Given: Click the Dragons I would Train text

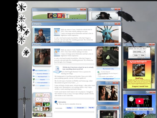Looking at the screenshot, I should click(140, 86).
